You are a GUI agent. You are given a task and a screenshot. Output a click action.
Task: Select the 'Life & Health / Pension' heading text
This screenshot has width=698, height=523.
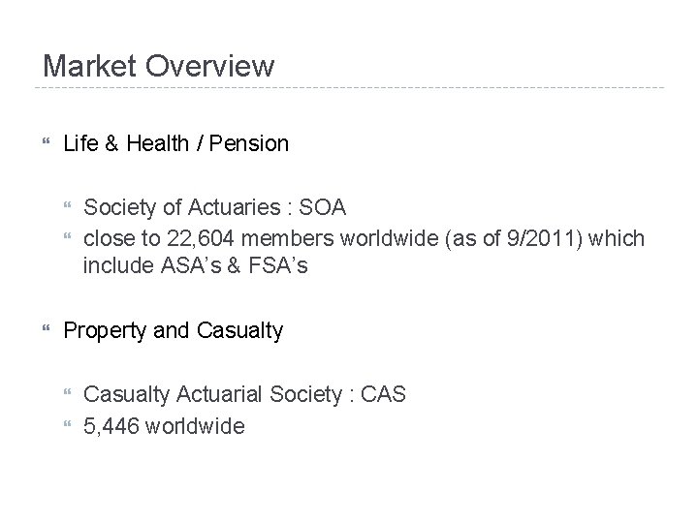[175, 144]
